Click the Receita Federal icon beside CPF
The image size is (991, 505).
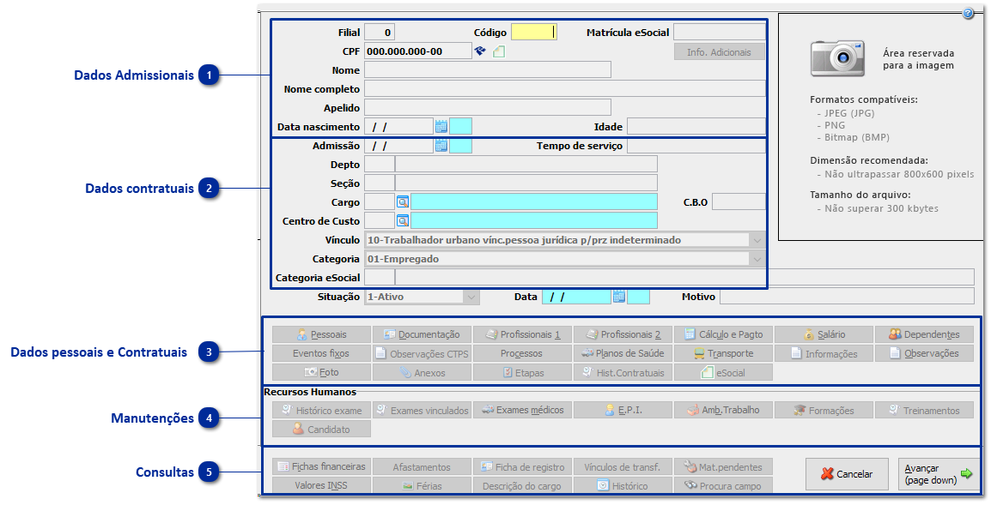(x=481, y=52)
